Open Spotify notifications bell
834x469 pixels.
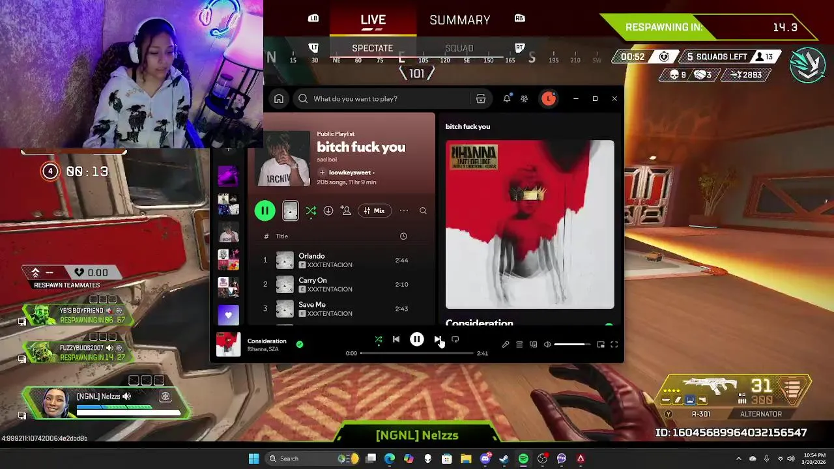(507, 98)
